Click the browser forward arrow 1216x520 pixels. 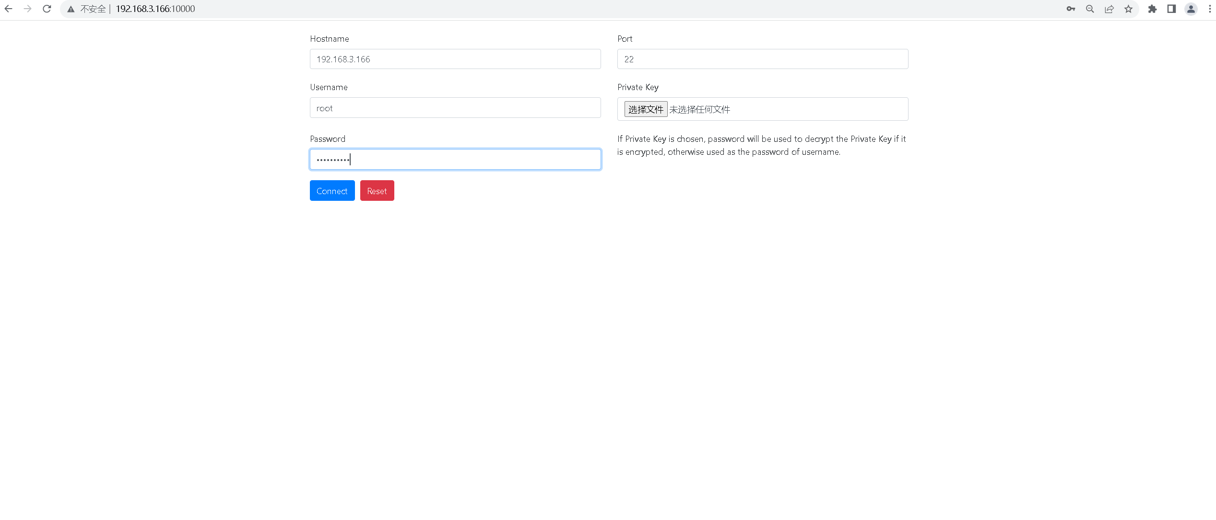tap(27, 9)
